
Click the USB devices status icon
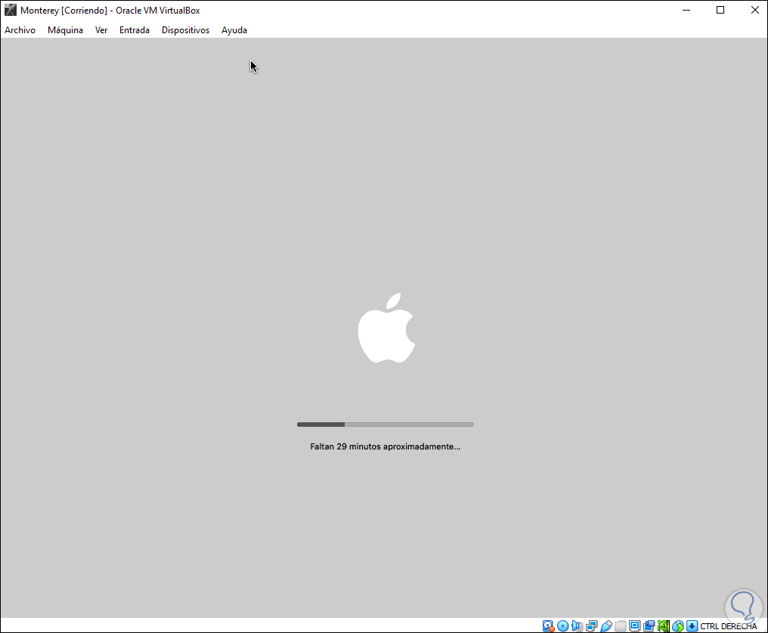coord(606,625)
